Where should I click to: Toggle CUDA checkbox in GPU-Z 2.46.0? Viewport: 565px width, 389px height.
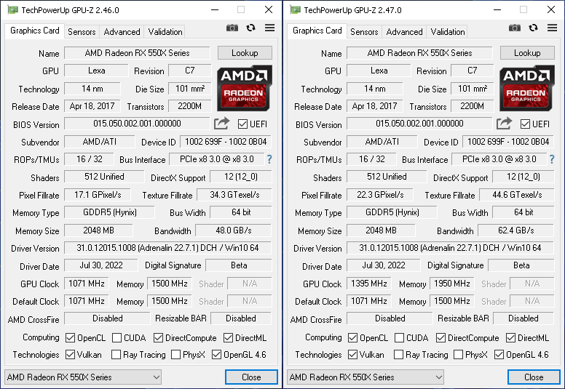[116, 338]
